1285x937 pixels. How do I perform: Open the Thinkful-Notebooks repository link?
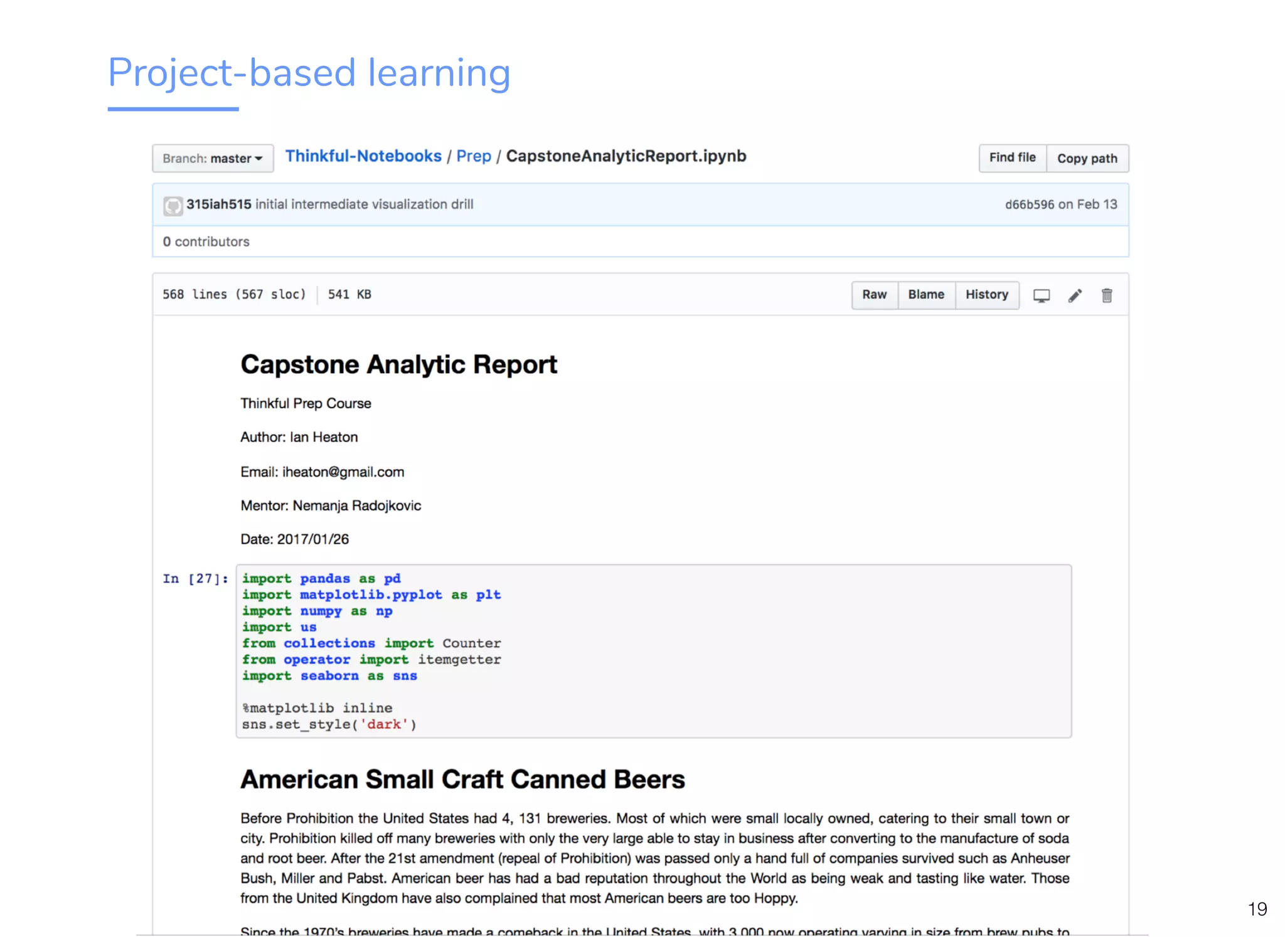tap(363, 156)
